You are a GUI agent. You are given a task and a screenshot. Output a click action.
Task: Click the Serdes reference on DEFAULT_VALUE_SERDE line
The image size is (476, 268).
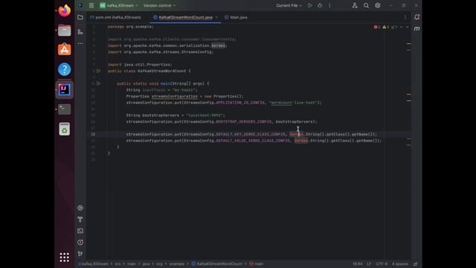(300, 141)
